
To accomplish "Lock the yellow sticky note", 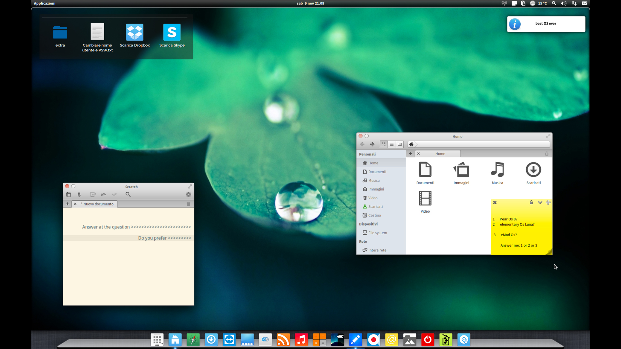I will click(531, 203).
